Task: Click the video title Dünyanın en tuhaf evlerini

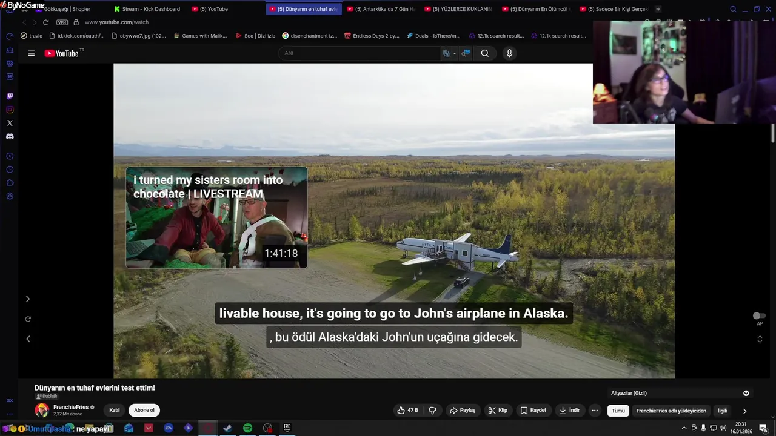Action: [95, 388]
